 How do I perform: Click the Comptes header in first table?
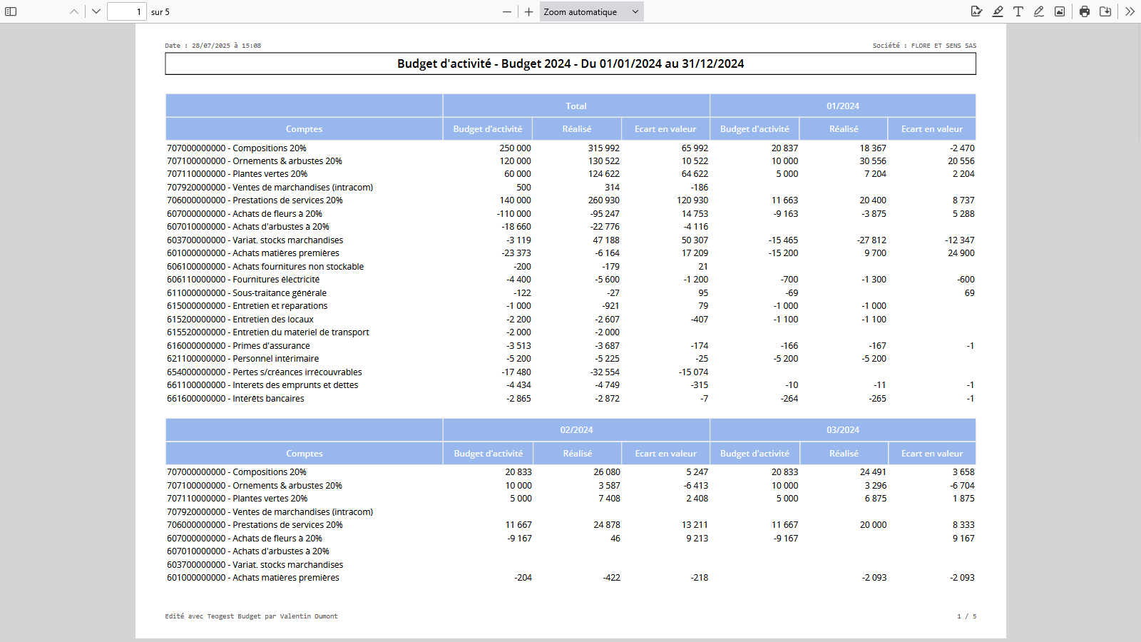[x=304, y=129]
